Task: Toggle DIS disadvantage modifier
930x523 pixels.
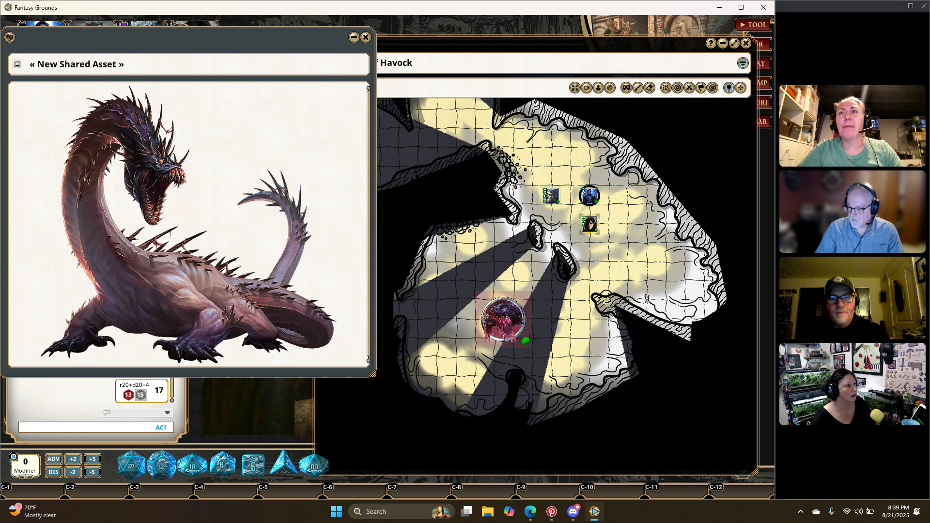Action: point(53,472)
